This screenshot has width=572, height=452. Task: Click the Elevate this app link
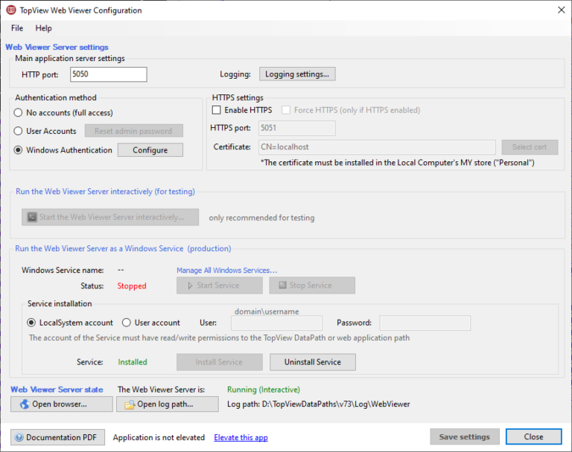[x=241, y=438]
